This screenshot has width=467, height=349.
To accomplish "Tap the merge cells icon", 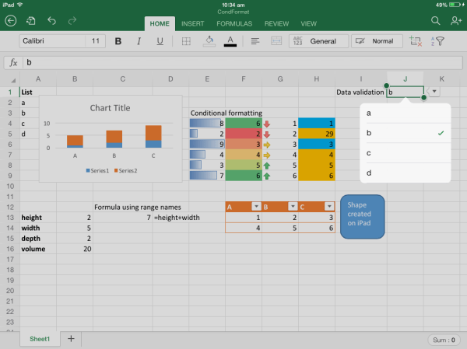I will (276, 41).
